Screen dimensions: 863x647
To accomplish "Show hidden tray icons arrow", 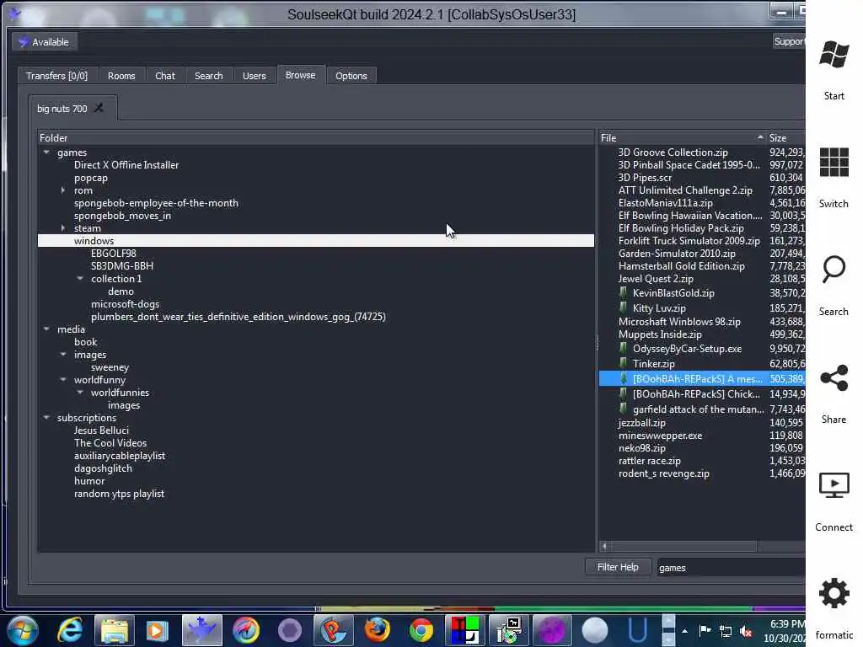I will click(x=684, y=631).
